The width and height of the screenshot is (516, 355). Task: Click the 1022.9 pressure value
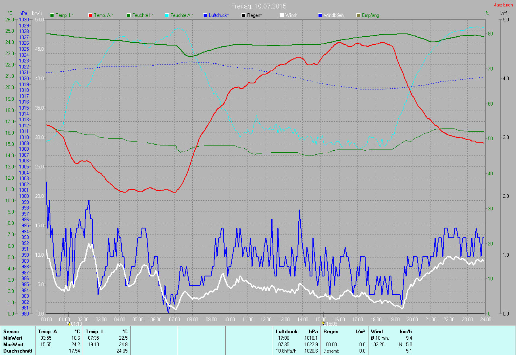tap(310, 345)
